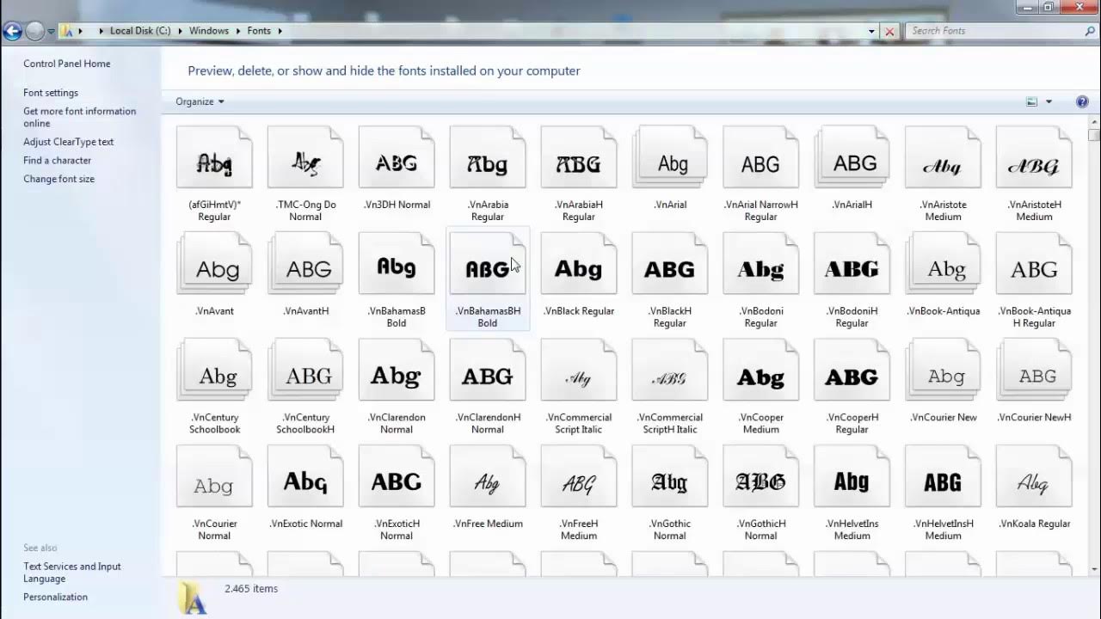This screenshot has width=1101, height=619.
Task: Select the .VnBook-AntiquaH Regular font icon
Action: (1035, 264)
